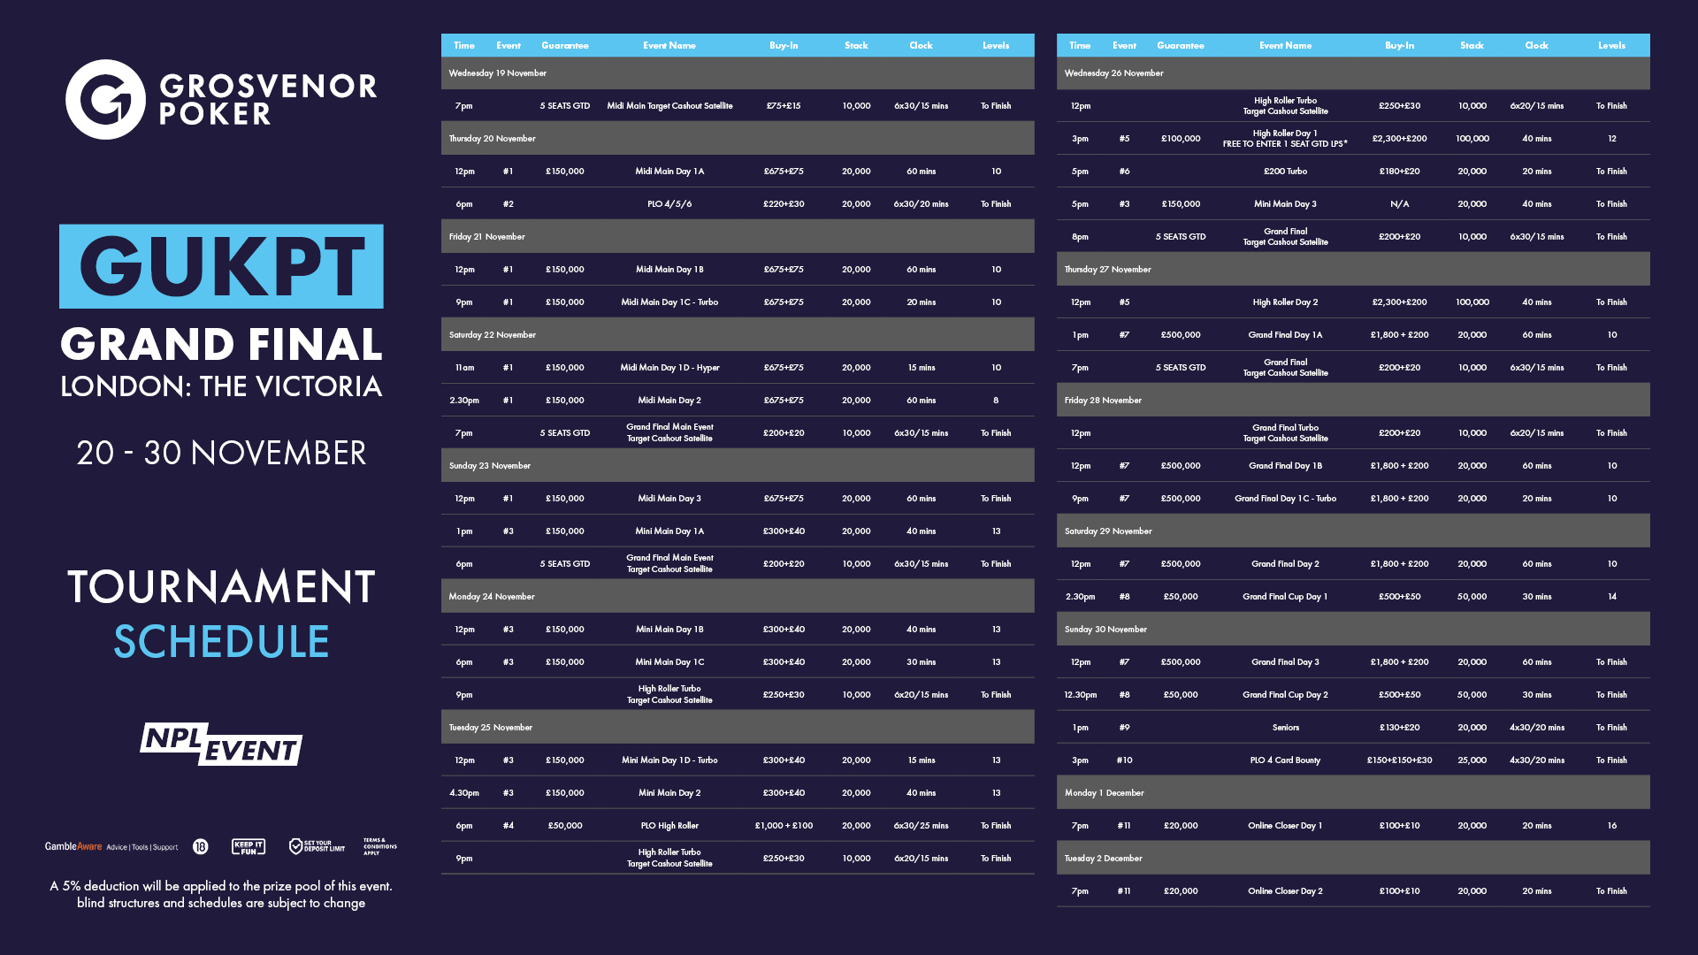This screenshot has width=1698, height=955.
Task: Click the Buy-In header in the right table
Action: (x=1399, y=45)
